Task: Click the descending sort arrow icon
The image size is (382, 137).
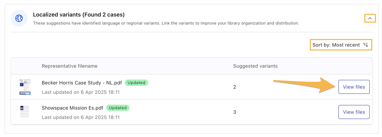Action: tap(365, 45)
